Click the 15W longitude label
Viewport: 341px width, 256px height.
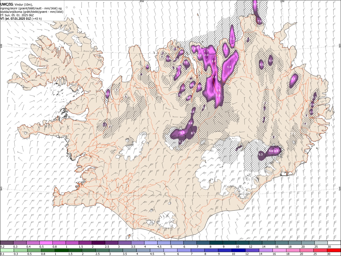pos(282,1)
